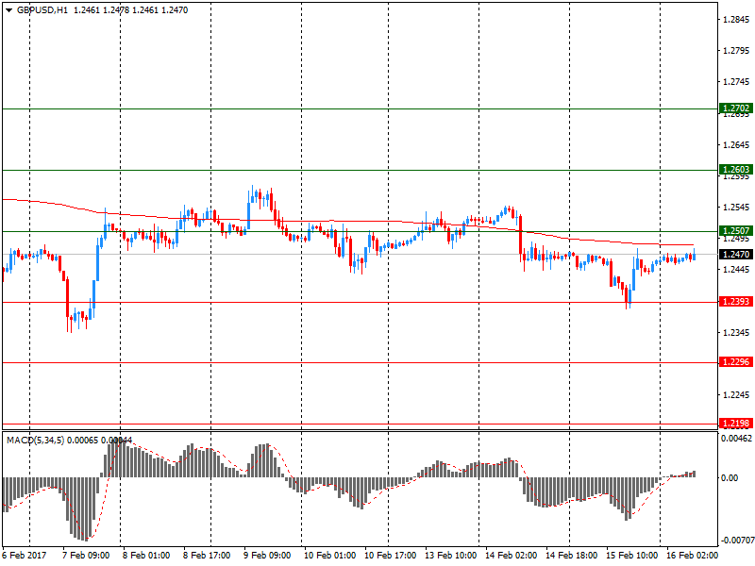755x566 pixels.
Task: Click the -0.00707 MACD scale value
Action: coord(736,541)
